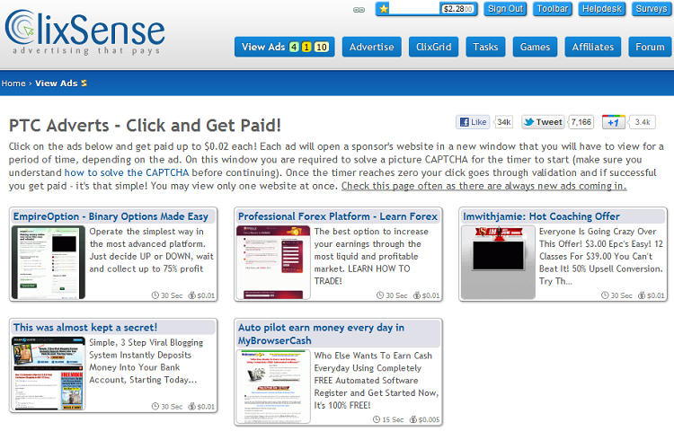Click the Facebook Like button

pyautogui.click(x=473, y=122)
